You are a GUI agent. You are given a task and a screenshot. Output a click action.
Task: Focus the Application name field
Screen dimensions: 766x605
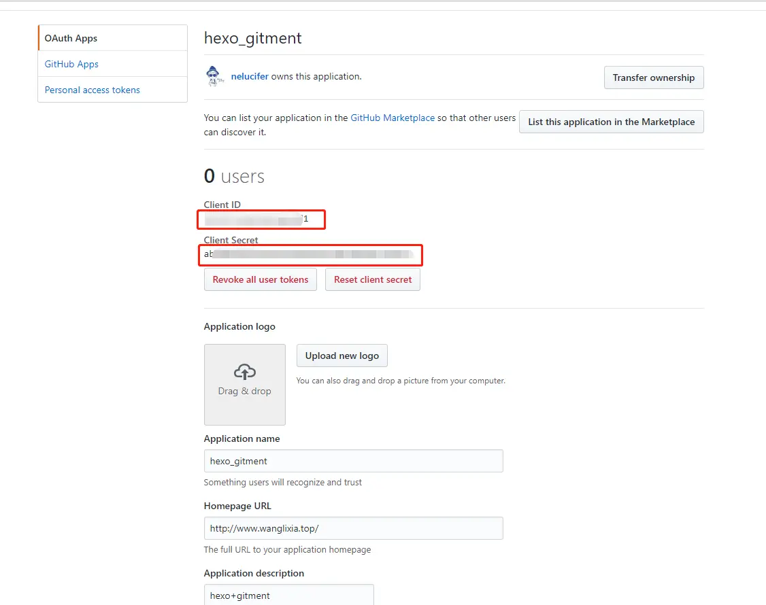click(353, 461)
